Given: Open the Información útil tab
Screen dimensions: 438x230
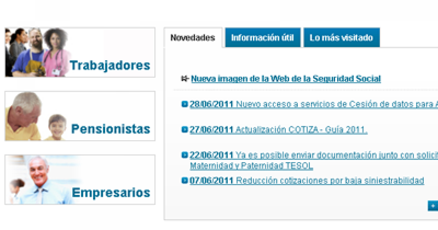Looking at the screenshot, I should tap(262, 38).
